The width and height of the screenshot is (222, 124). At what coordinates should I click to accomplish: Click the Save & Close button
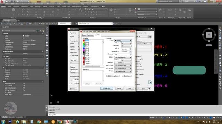click(x=106, y=89)
